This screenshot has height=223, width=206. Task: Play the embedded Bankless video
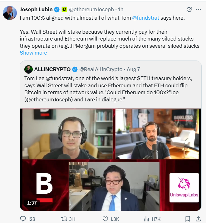click(x=110, y=160)
